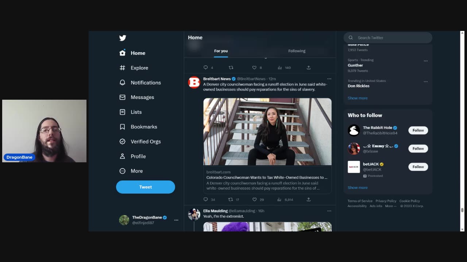Click the page scrollbar thumb

click(x=462, y=210)
